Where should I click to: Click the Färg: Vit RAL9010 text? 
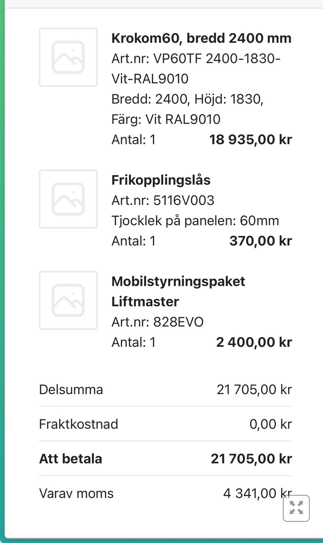[x=166, y=119]
